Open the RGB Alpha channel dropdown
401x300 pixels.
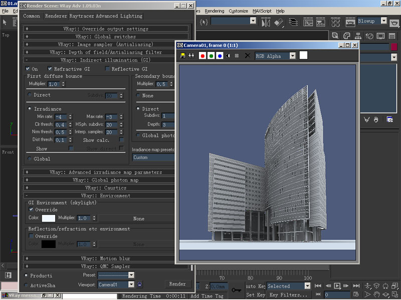coord(293,56)
